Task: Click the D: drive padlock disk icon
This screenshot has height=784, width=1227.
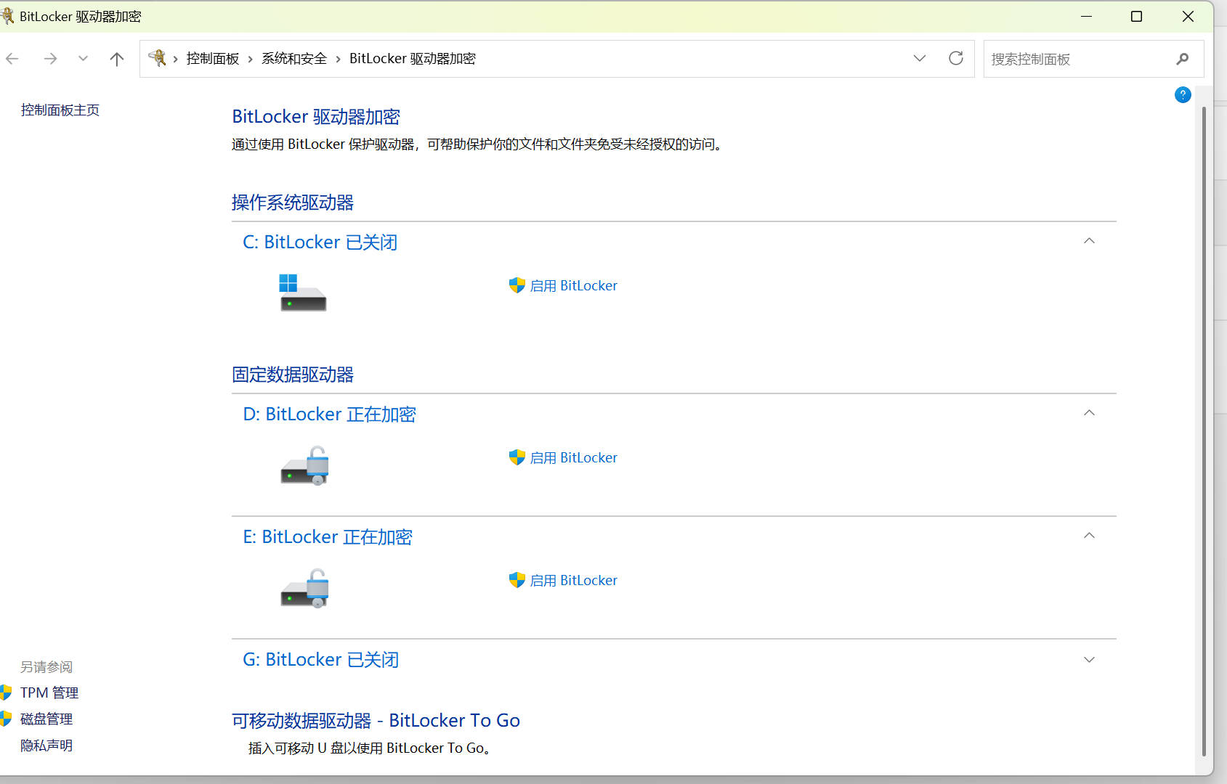Action: click(x=305, y=465)
